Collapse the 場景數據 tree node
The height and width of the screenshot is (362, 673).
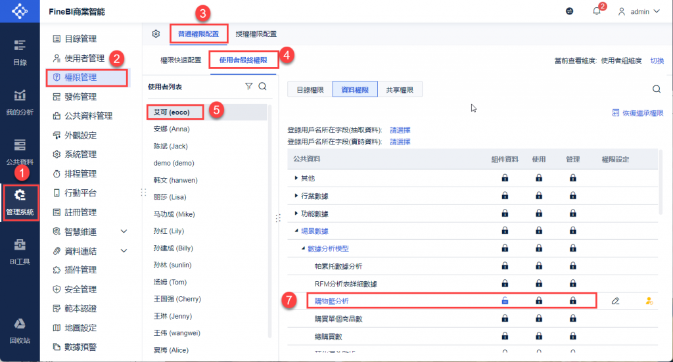(x=296, y=231)
